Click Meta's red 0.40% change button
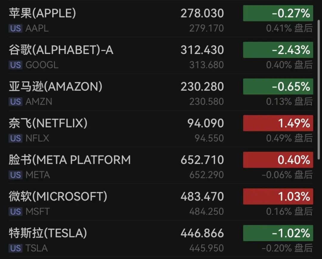 (x=278, y=160)
